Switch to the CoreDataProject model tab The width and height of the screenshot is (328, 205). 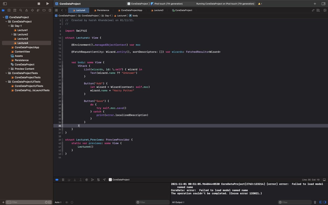tap(182, 10)
